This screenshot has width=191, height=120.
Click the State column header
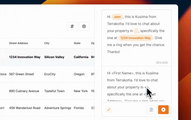coord(77,43)
